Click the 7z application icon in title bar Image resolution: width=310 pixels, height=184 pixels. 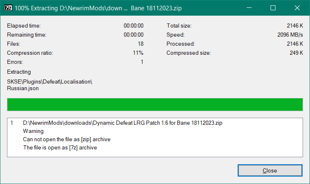click(x=8, y=8)
